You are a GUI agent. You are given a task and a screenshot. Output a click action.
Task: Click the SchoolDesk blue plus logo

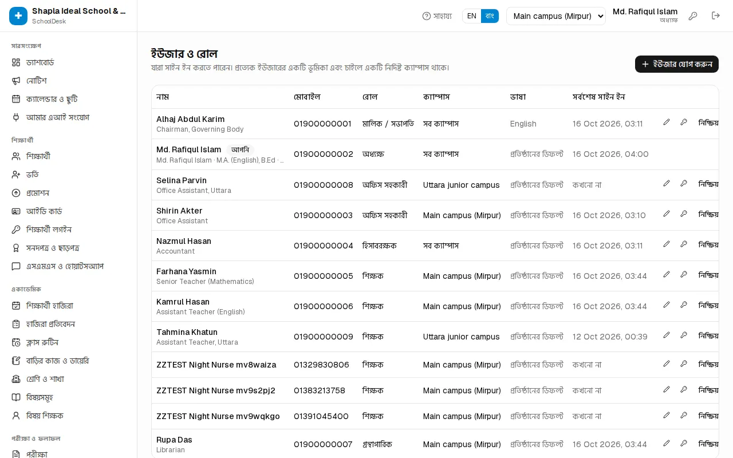point(18,16)
